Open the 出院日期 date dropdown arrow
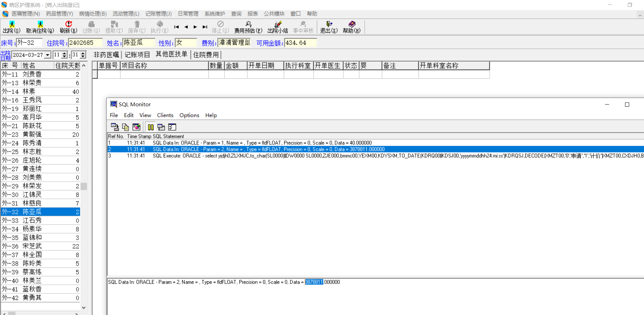The width and height of the screenshot is (644, 315). point(48,55)
